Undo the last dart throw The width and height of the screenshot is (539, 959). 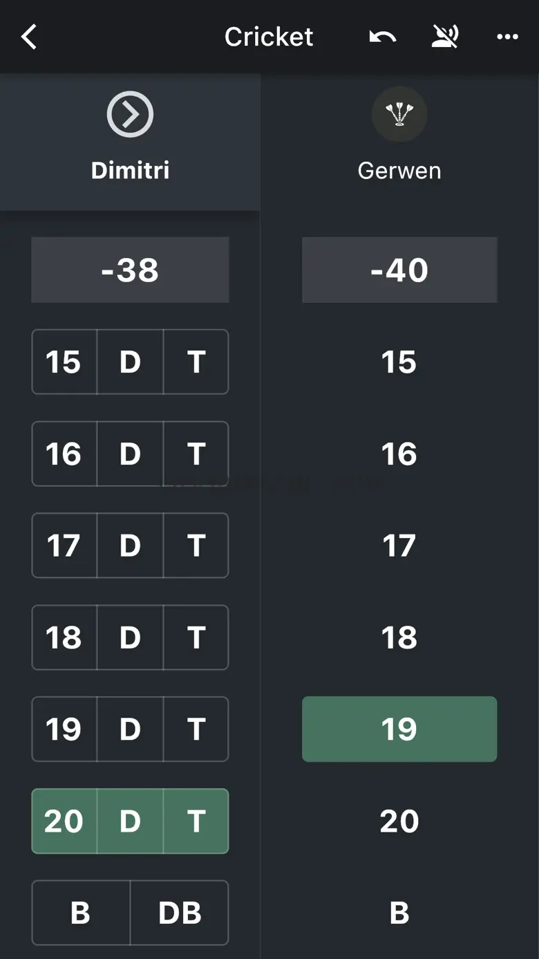click(382, 37)
